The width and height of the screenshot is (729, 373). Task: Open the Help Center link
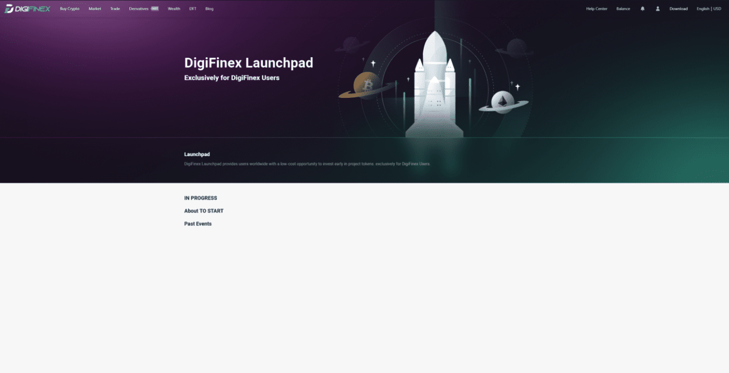[597, 9]
